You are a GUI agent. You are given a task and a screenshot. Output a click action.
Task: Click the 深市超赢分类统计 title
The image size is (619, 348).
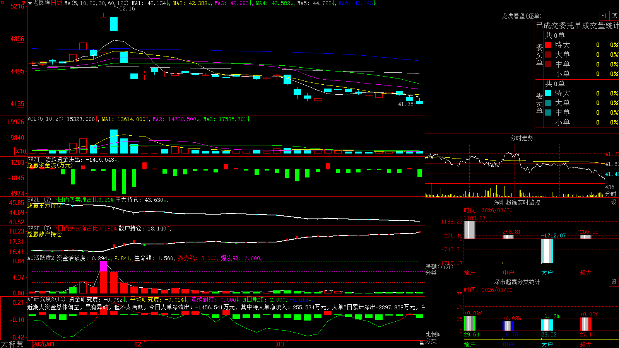coord(517,282)
